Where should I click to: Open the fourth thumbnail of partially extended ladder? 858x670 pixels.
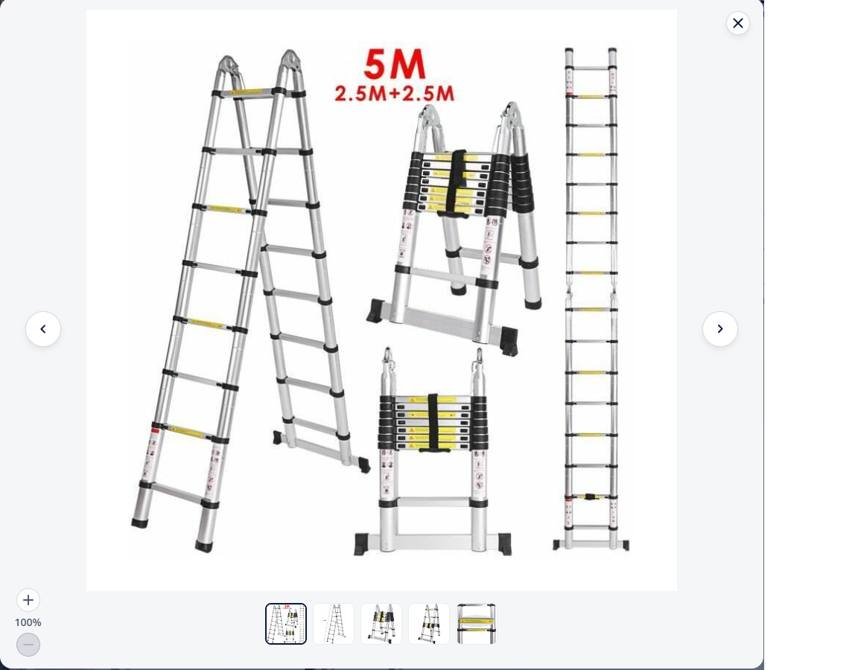click(428, 624)
